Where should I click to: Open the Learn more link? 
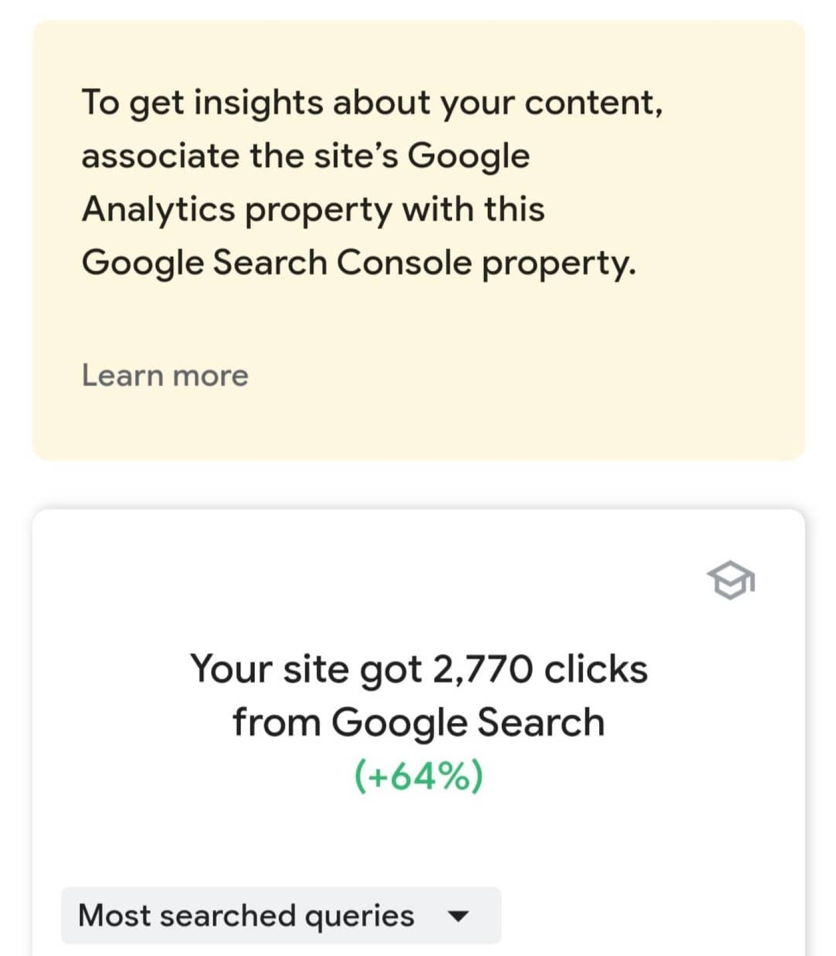coord(165,375)
